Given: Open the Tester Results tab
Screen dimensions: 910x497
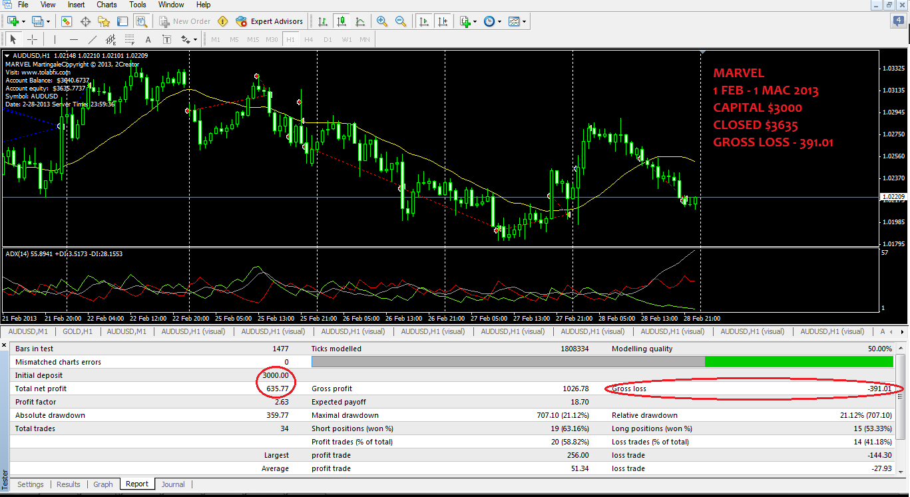Looking at the screenshot, I should coord(69,484).
